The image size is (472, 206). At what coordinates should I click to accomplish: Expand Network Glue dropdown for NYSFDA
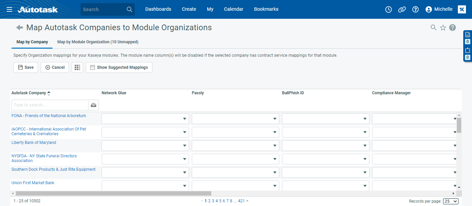(x=185, y=159)
